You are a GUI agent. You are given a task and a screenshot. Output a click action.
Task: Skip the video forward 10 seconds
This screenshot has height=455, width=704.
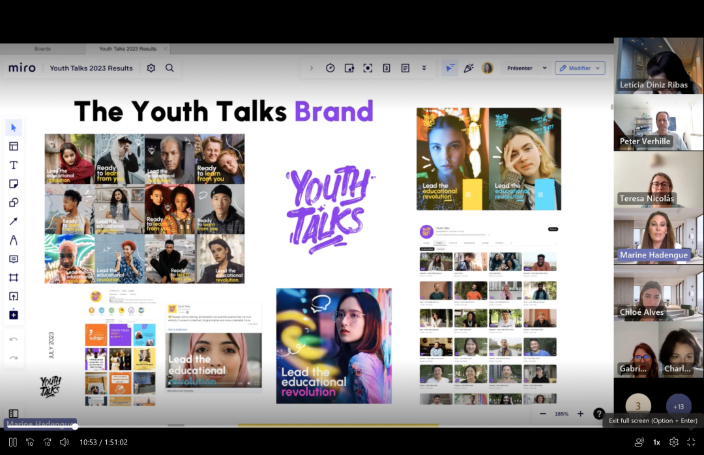(x=47, y=443)
